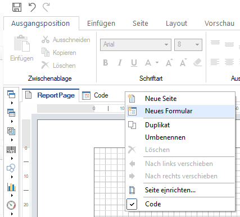Toggle bold formatting
The image size is (240, 217).
point(106,63)
